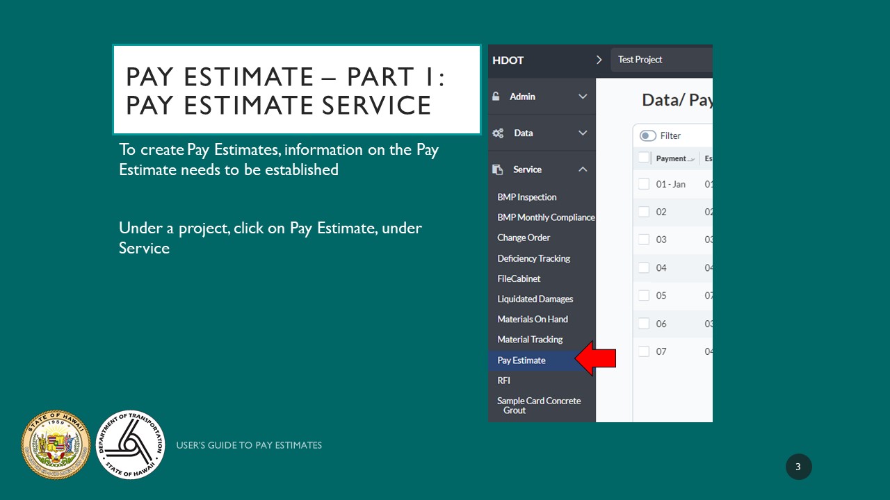Viewport: 890px width, 500px height.
Task: Open BMP Inspection service
Action: 526,197
